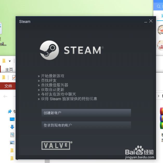
Task: Click the 获取自动更新 text line
Action: [53, 90]
